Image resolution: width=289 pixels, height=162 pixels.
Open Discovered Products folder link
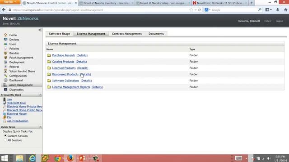tap(65, 74)
